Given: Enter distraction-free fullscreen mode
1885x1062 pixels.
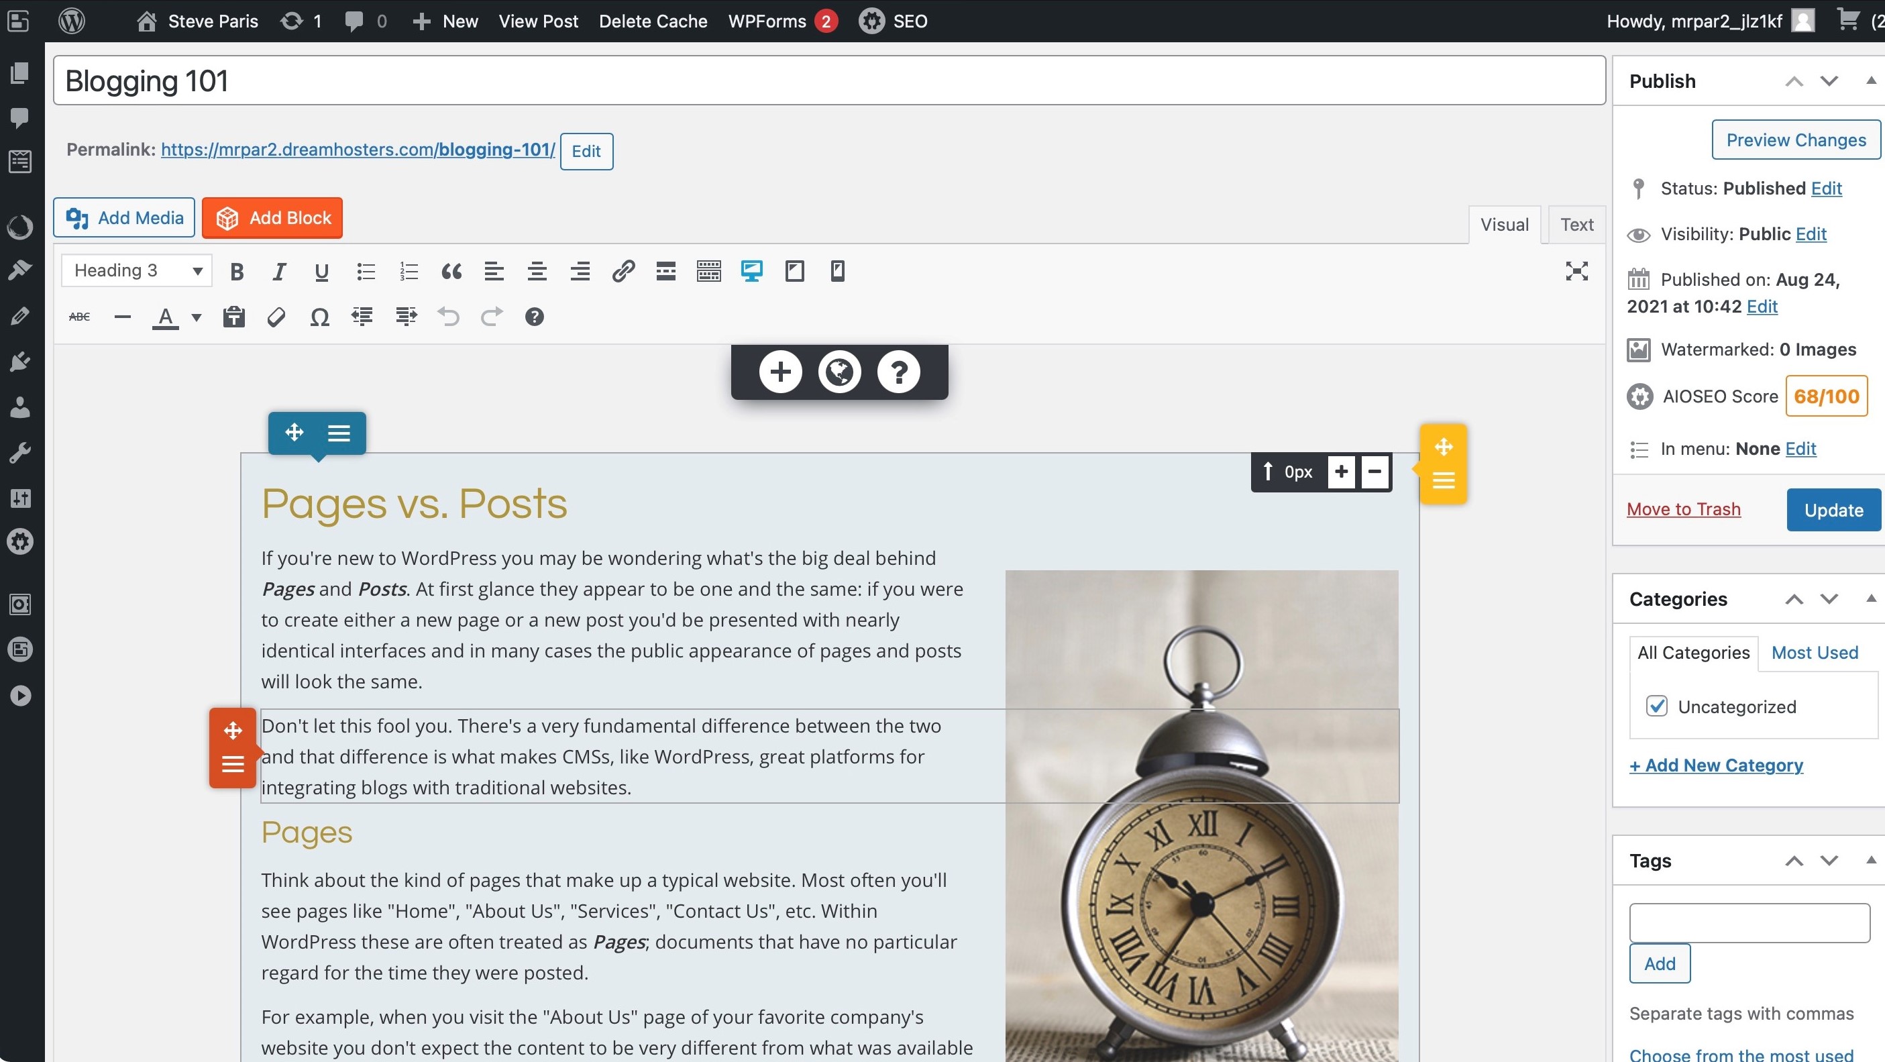Looking at the screenshot, I should pyautogui.click(x=1578, y=271).
